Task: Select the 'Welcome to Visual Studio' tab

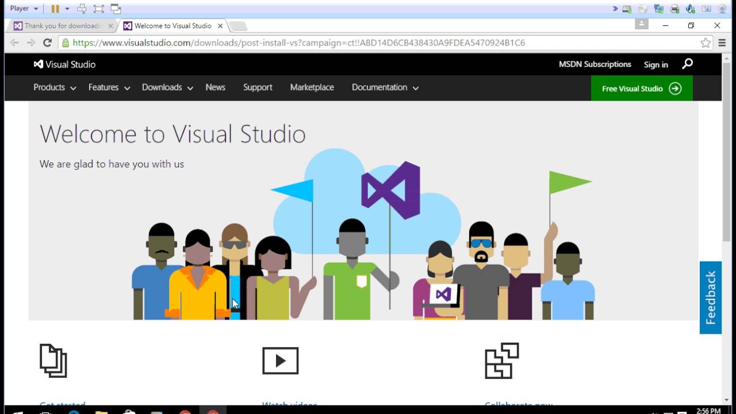Action: (172, 26)
